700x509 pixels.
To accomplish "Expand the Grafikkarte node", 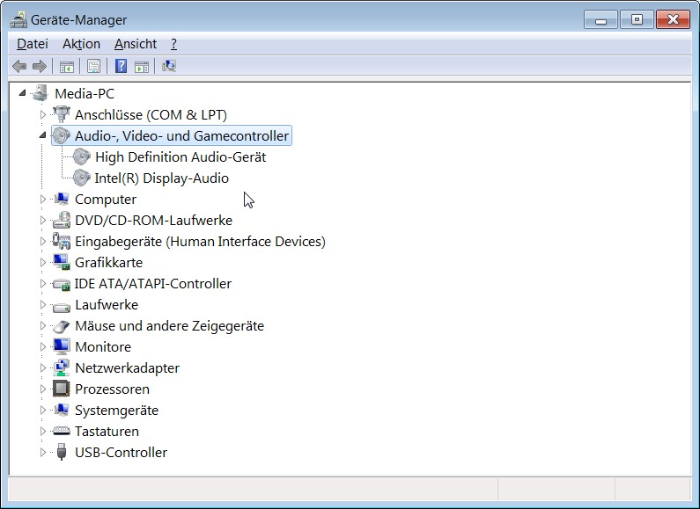I will [43, 262].
